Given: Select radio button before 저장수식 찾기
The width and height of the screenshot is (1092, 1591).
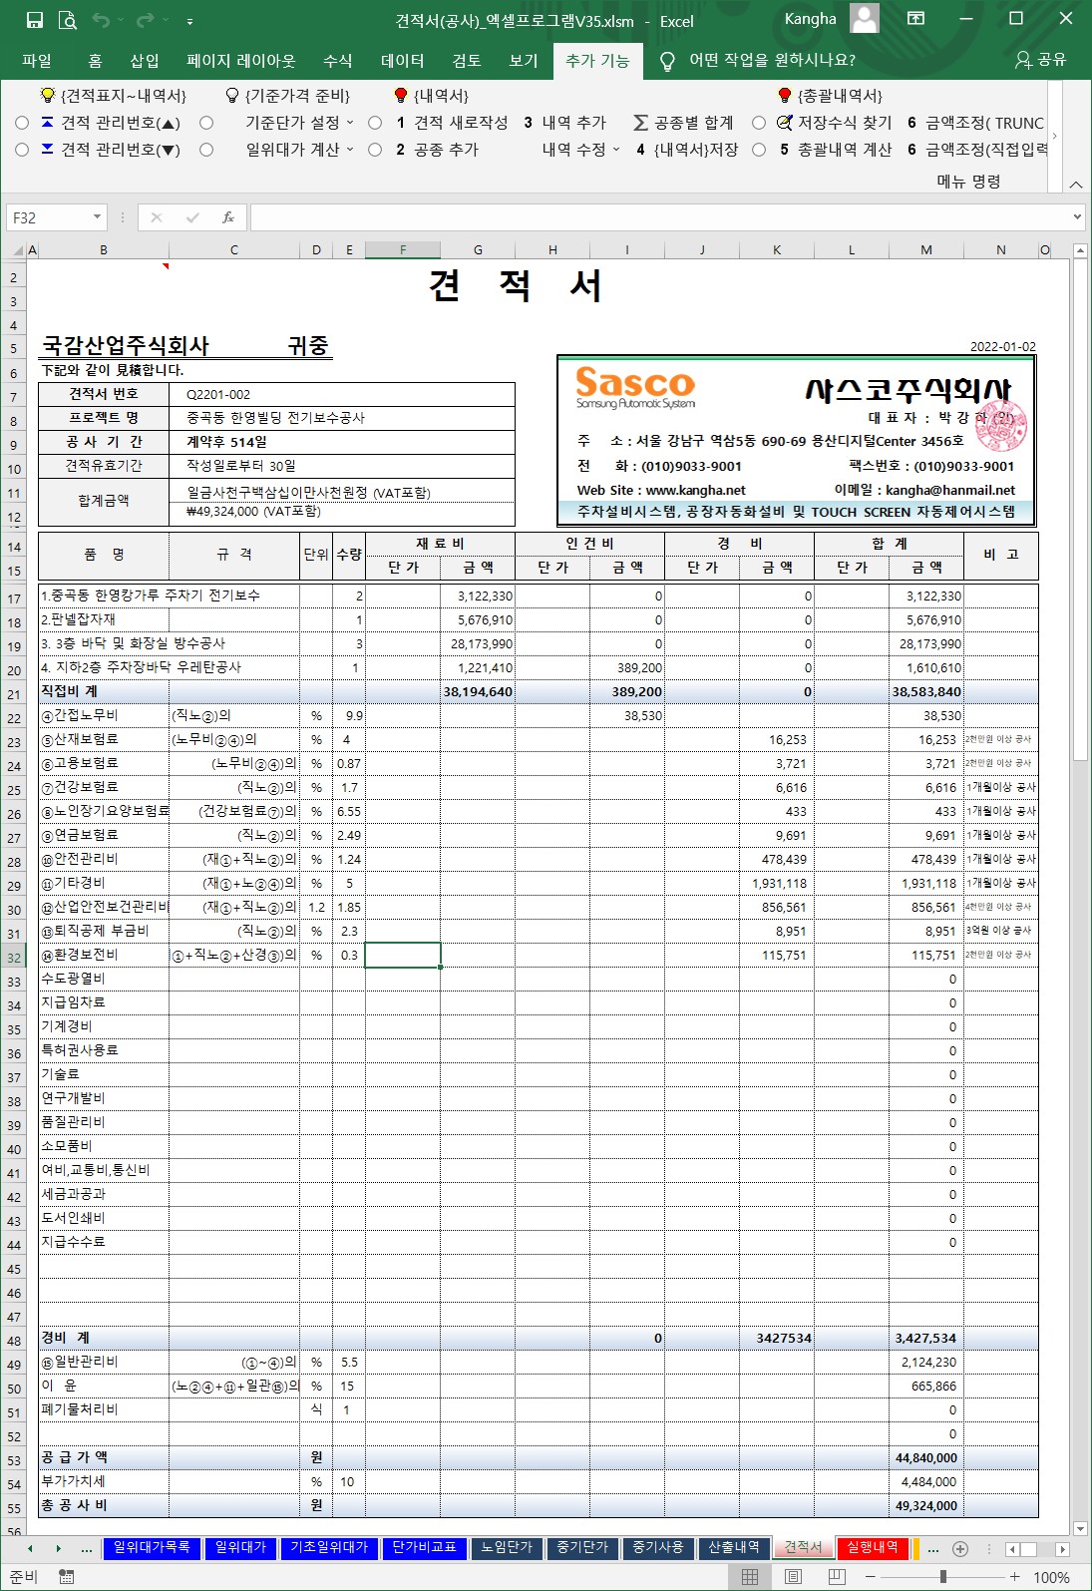Looking at the screenshot, I should point(759,123).
